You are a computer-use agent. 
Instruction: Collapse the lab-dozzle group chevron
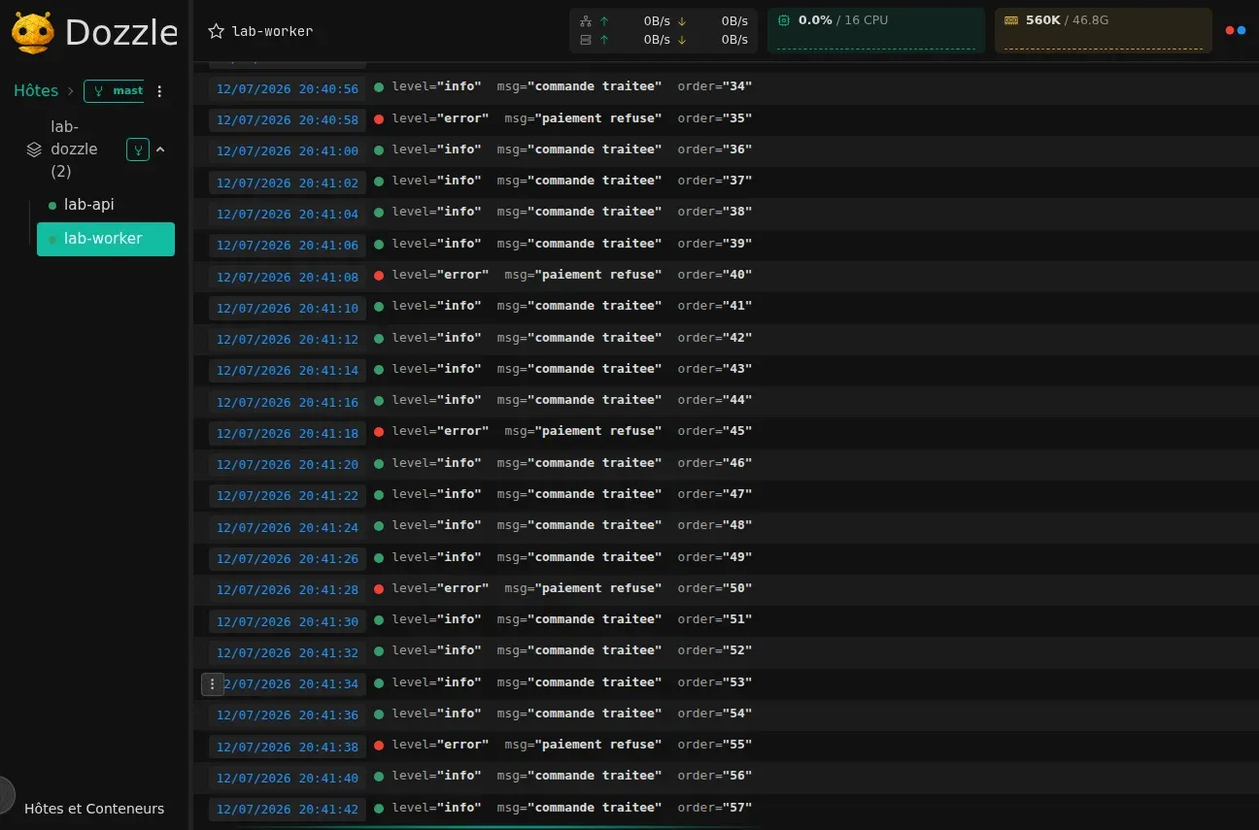point(160,149)
